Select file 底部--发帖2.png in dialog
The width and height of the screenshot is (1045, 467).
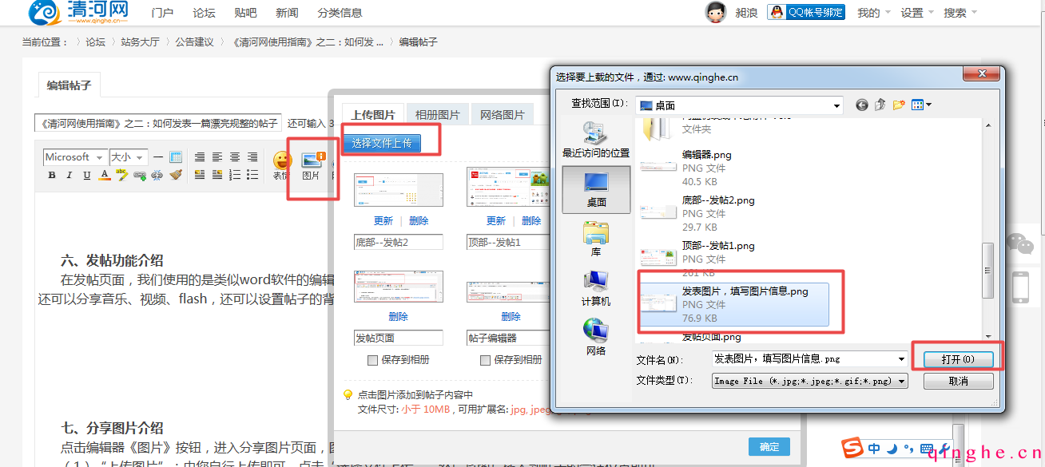tap(733, 213)
